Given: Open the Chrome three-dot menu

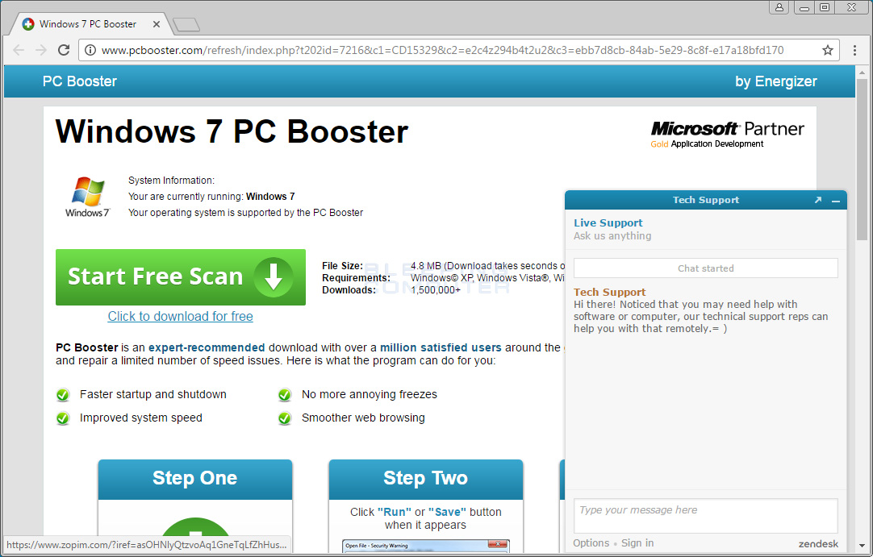Looking at the screenshot, I should 854,50.
